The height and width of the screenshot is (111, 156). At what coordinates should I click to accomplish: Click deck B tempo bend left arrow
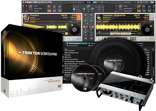coord(144,22)
